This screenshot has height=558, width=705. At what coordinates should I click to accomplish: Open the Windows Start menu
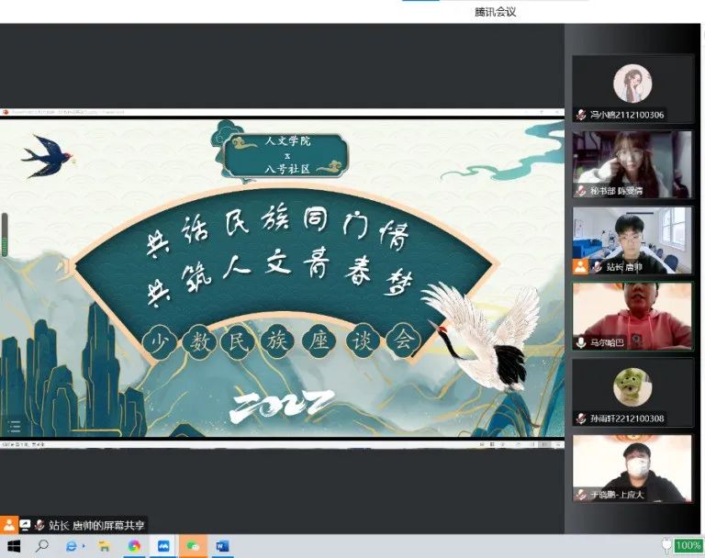[x=14, y=546]
